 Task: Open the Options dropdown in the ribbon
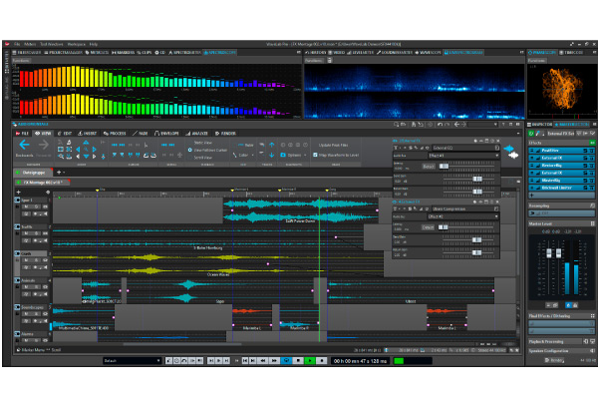pyautogui.click(x=294, y=155)
